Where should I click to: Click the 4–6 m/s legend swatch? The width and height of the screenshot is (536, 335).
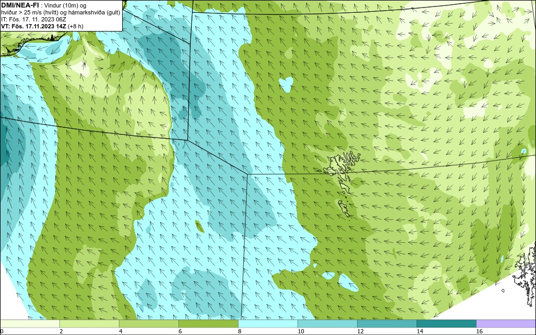(148, 323)
